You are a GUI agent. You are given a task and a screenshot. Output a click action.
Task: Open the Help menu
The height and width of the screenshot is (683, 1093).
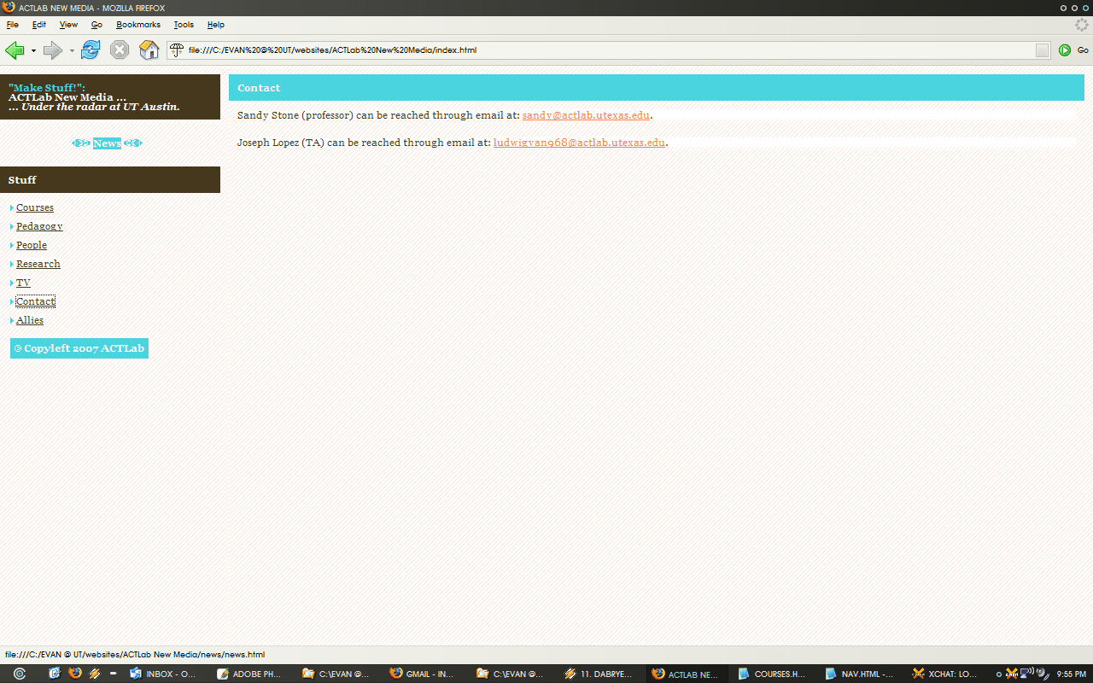tap(216, 25)
